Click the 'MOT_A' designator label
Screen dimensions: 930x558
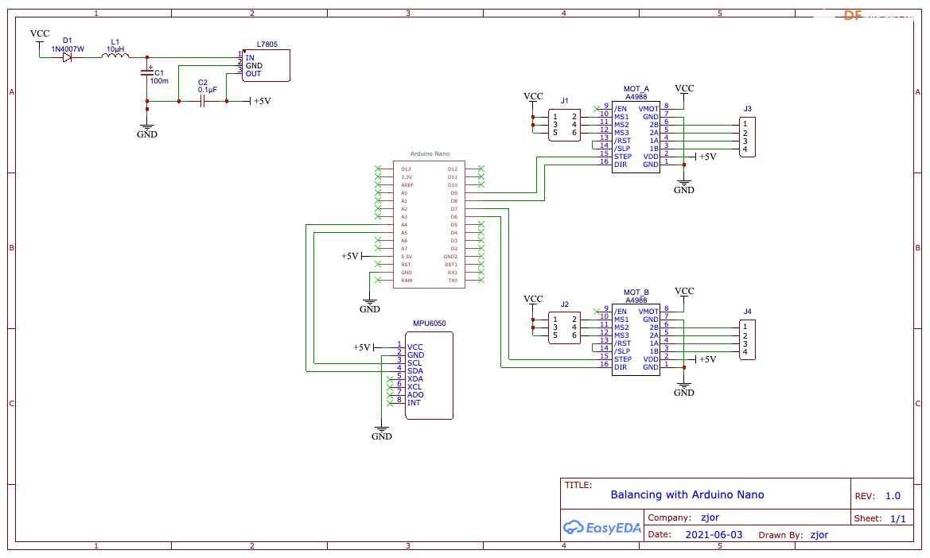[636, 89]
